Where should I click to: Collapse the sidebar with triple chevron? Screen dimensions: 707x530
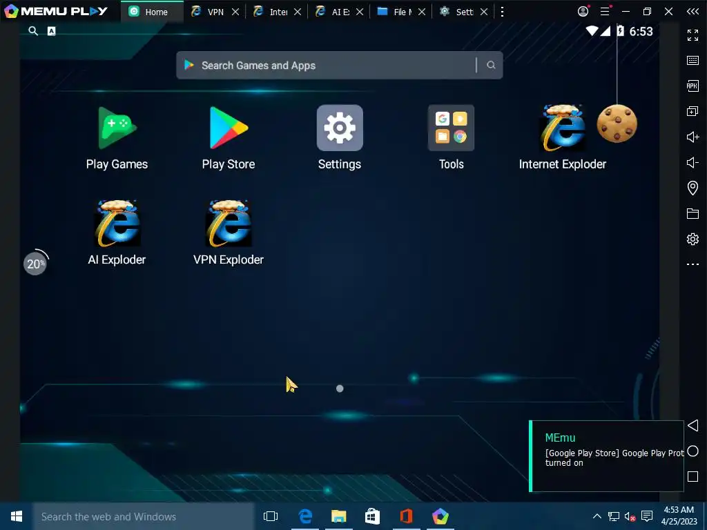[x=693, y=12]
